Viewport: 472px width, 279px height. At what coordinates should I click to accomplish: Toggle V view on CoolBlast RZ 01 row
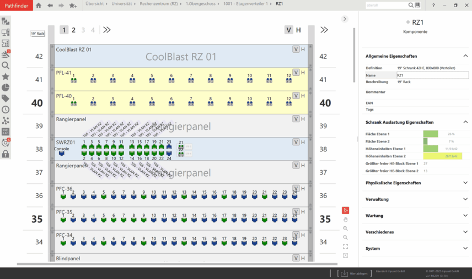296,50
